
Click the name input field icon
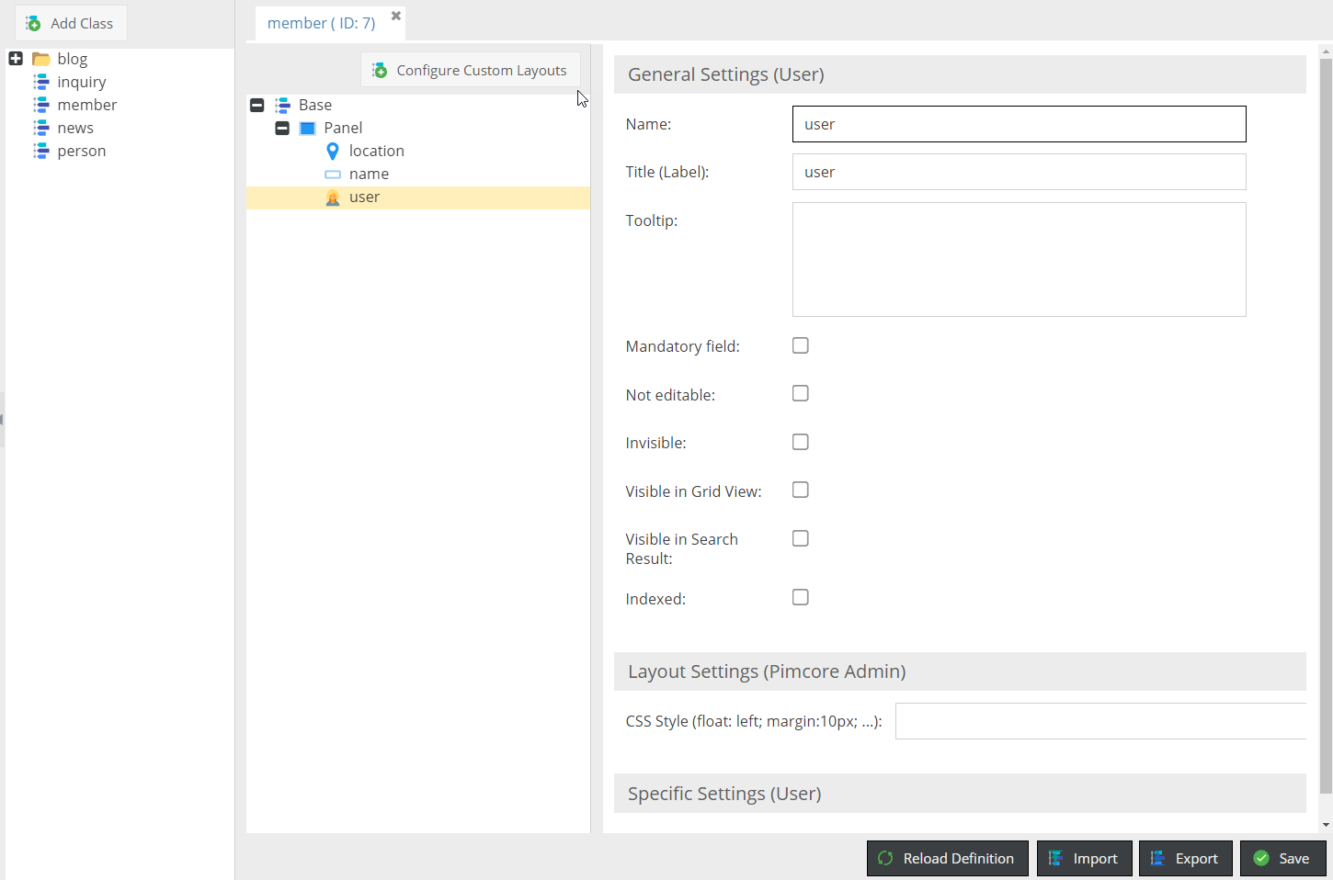(333, 175)
